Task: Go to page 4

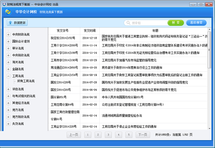Action: coord(119,135)
